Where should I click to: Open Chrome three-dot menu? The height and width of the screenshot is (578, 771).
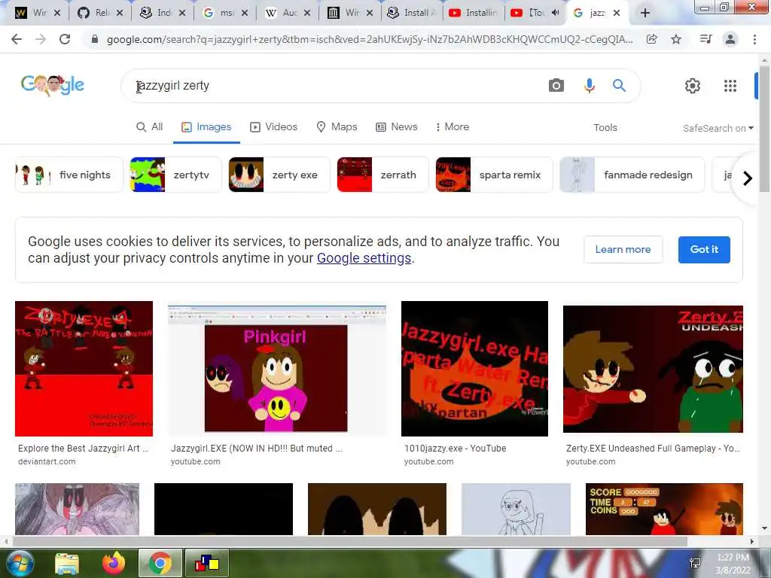point(754,39)
